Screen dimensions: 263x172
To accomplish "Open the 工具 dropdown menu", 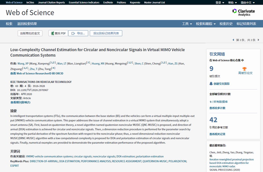I will (187, 24).
